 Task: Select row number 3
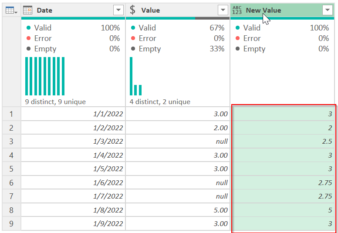coord(11,142)
